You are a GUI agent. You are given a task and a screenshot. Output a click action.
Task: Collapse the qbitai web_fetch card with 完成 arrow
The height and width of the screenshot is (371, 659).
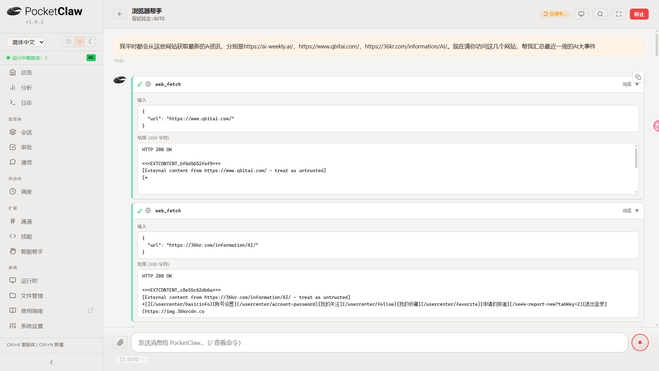click(x=637, y=85)
